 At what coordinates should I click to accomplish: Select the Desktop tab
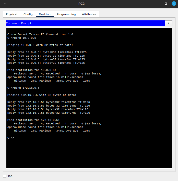(45, 14)
